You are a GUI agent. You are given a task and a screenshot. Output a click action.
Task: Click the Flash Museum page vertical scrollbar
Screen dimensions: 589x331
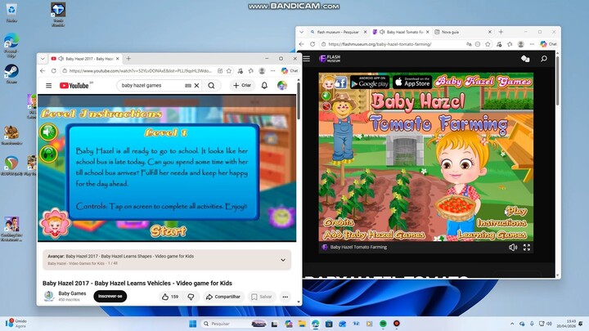click(x=557, y=79)
